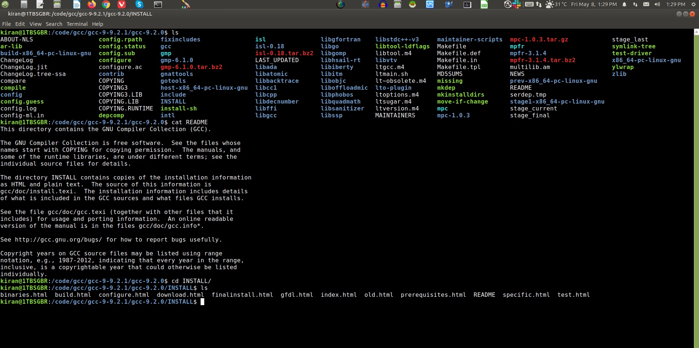Image resolution: width=699 pixels, height=348 pixels.
Task: Launch LibreOffice Calc spreadsheet icon
Action: 484,4
